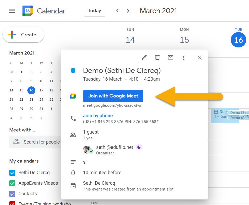Toggle the Contacts calendar checkbox
Viewport: 249px width, 205px height.
point(12,194)
